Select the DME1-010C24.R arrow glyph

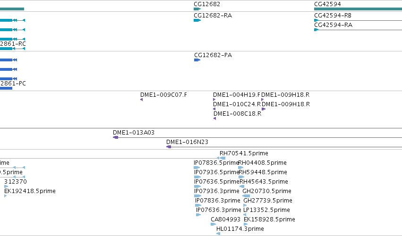[x=214, y=109]
